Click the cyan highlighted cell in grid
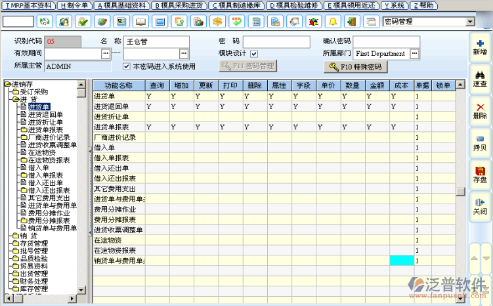Screen dimensions: 493x306 402,261
